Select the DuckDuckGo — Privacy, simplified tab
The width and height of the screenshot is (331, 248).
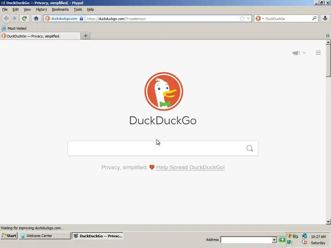(x=40, y=36)
